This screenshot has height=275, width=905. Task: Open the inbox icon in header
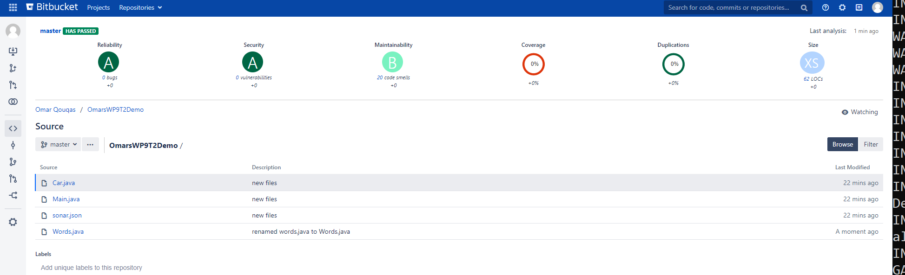coord(859,7)
